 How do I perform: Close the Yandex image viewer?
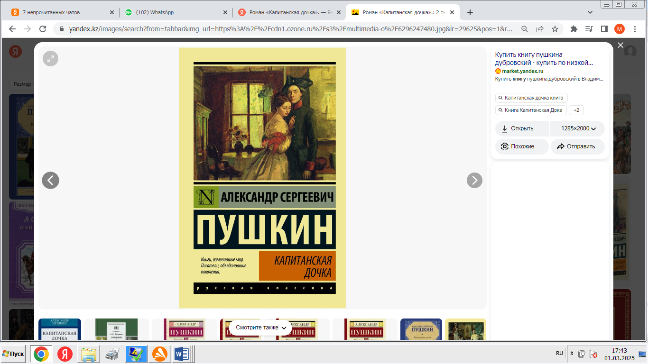click(620, 45)
